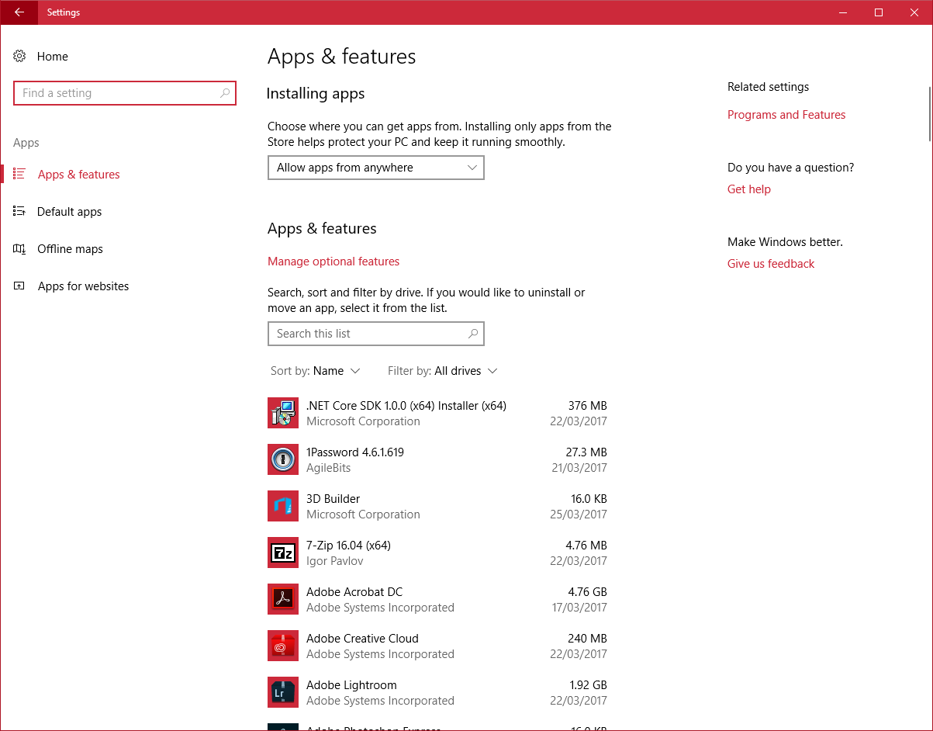Click the 3D Builder app icon
The height and width of the screenshot is (731, 933).
[283, 506]
